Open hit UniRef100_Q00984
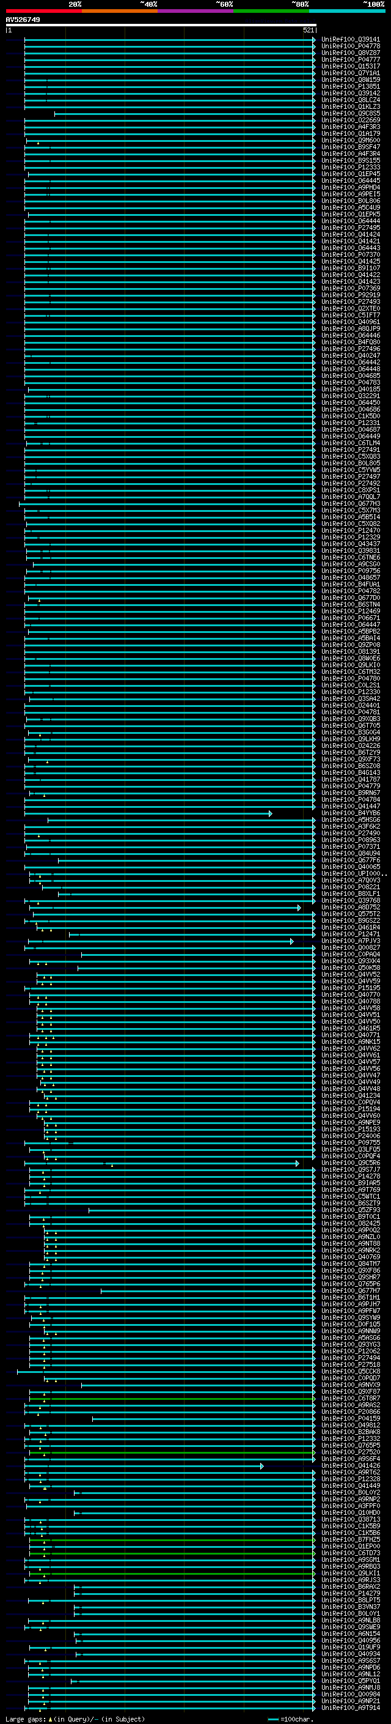Viewport: 391px width, 1724px height. 351,1695
